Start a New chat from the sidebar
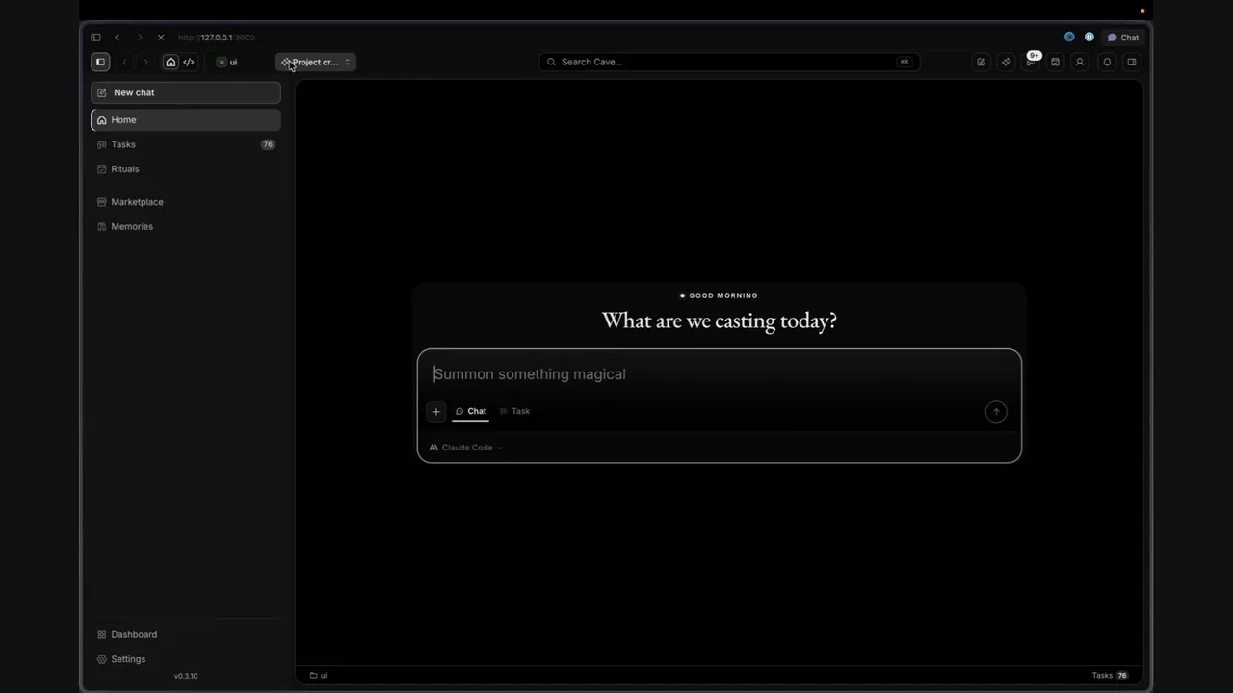 [x=186, y=92]
